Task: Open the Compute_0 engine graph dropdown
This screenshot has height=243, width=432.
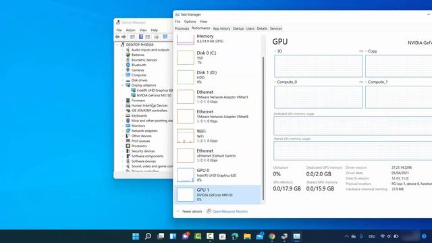Action: 286,82
